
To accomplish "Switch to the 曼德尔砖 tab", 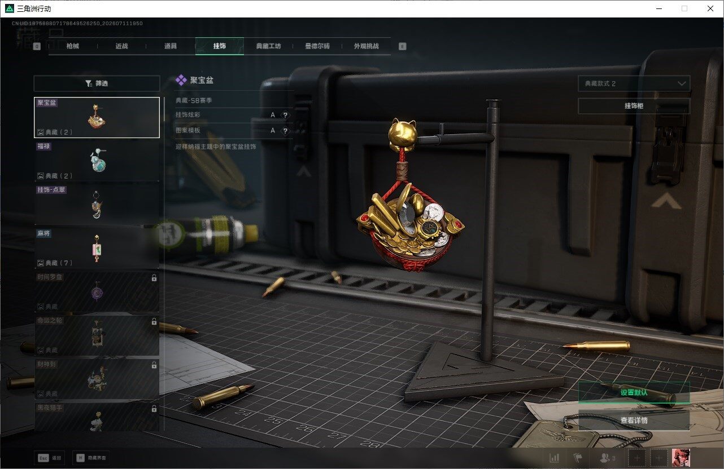I will click(x=317, y=46).
